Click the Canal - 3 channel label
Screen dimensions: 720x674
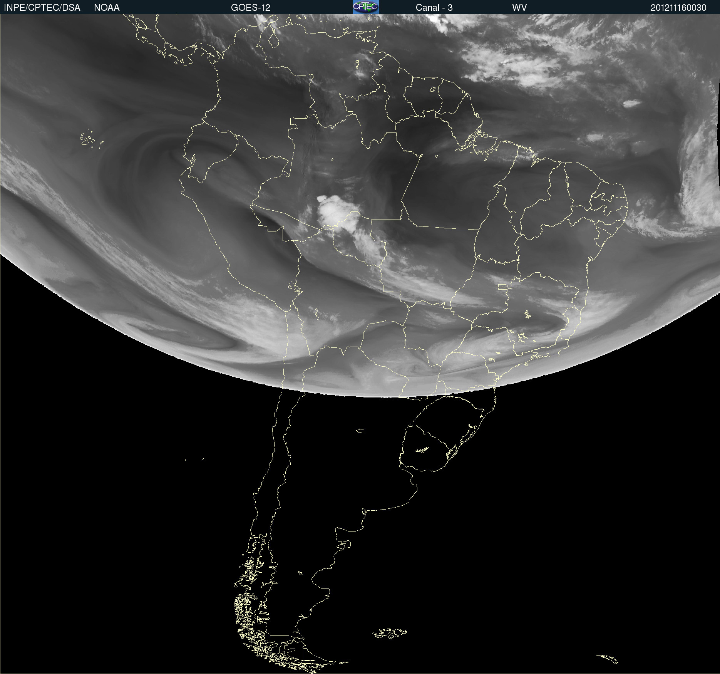[434, 8]
